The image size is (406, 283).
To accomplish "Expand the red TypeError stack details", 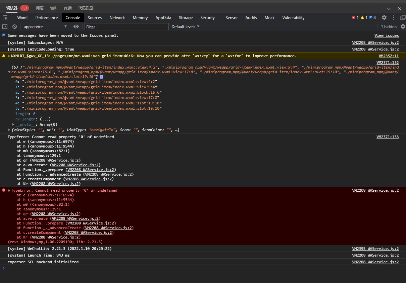I will pyautogui.click(x=9, y=190).
